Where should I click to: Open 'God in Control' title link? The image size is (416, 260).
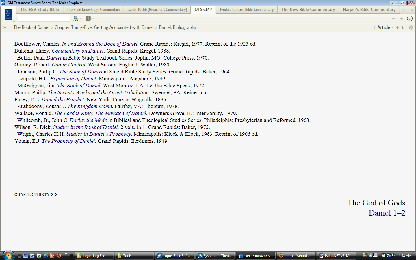(x=69, y=65)
